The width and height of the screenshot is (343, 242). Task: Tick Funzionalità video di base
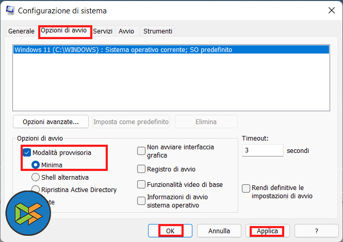(x=141, y=184)
